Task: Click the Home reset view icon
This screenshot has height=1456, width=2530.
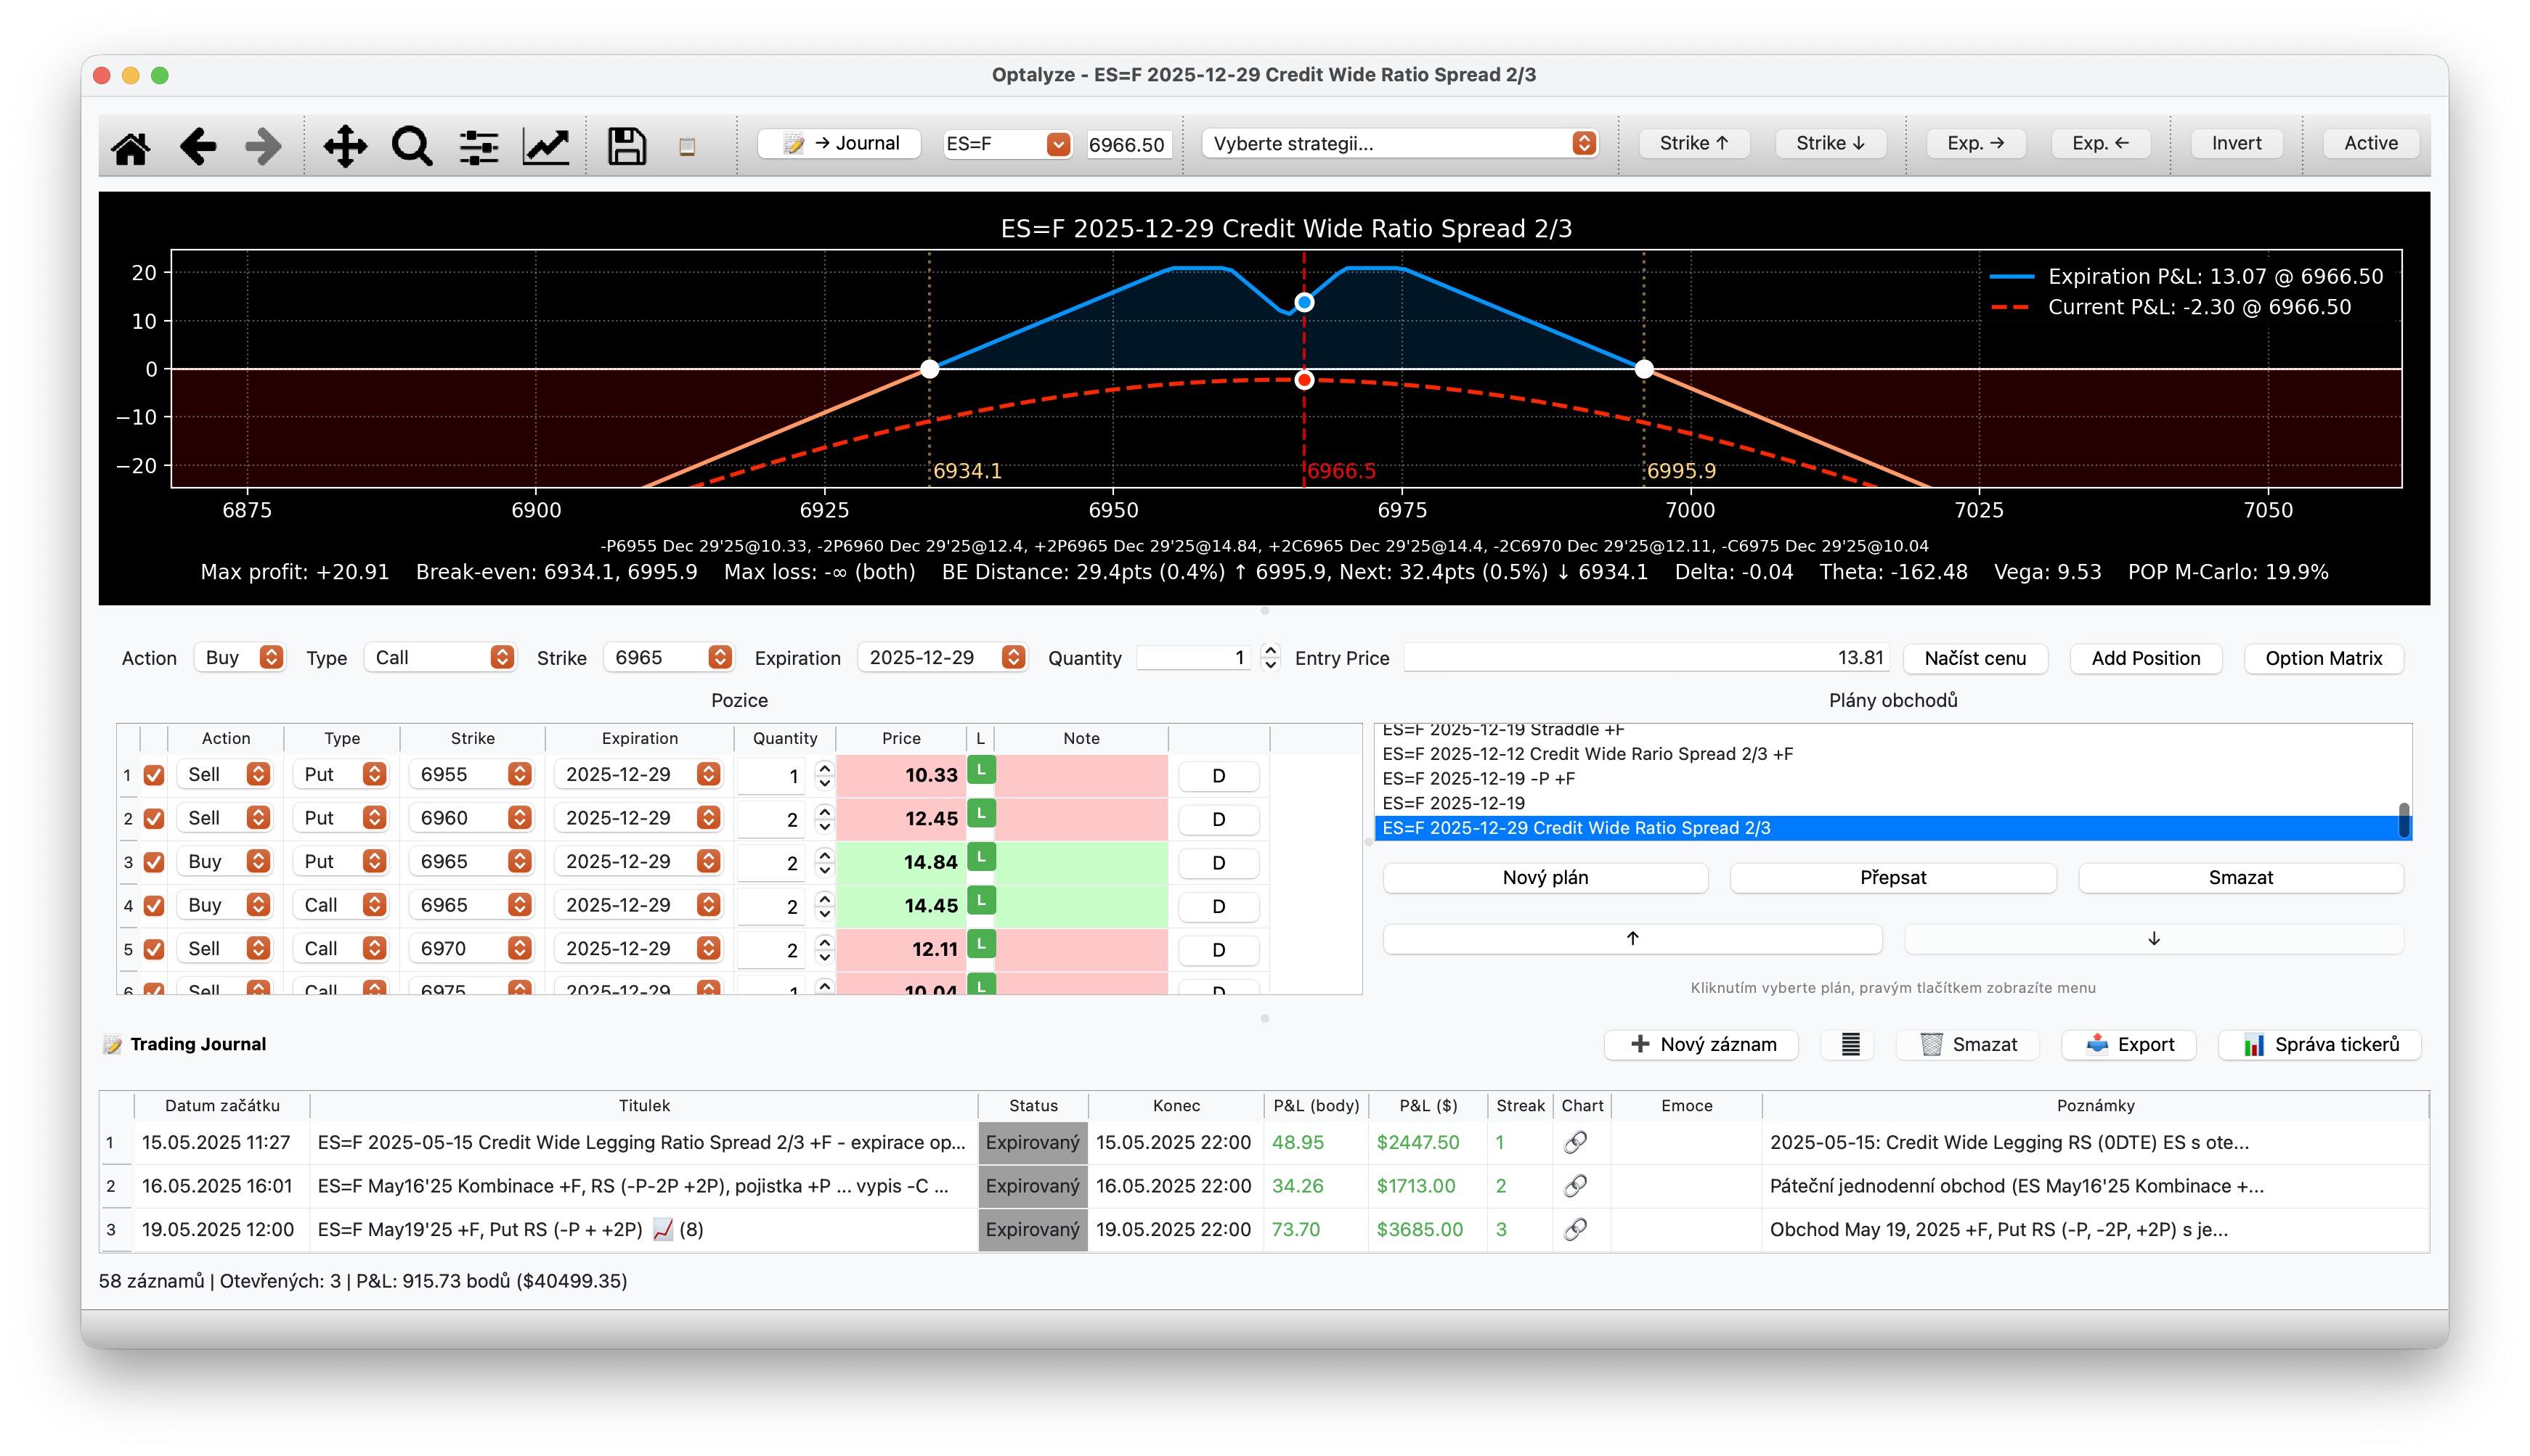Action: [131, 147]
